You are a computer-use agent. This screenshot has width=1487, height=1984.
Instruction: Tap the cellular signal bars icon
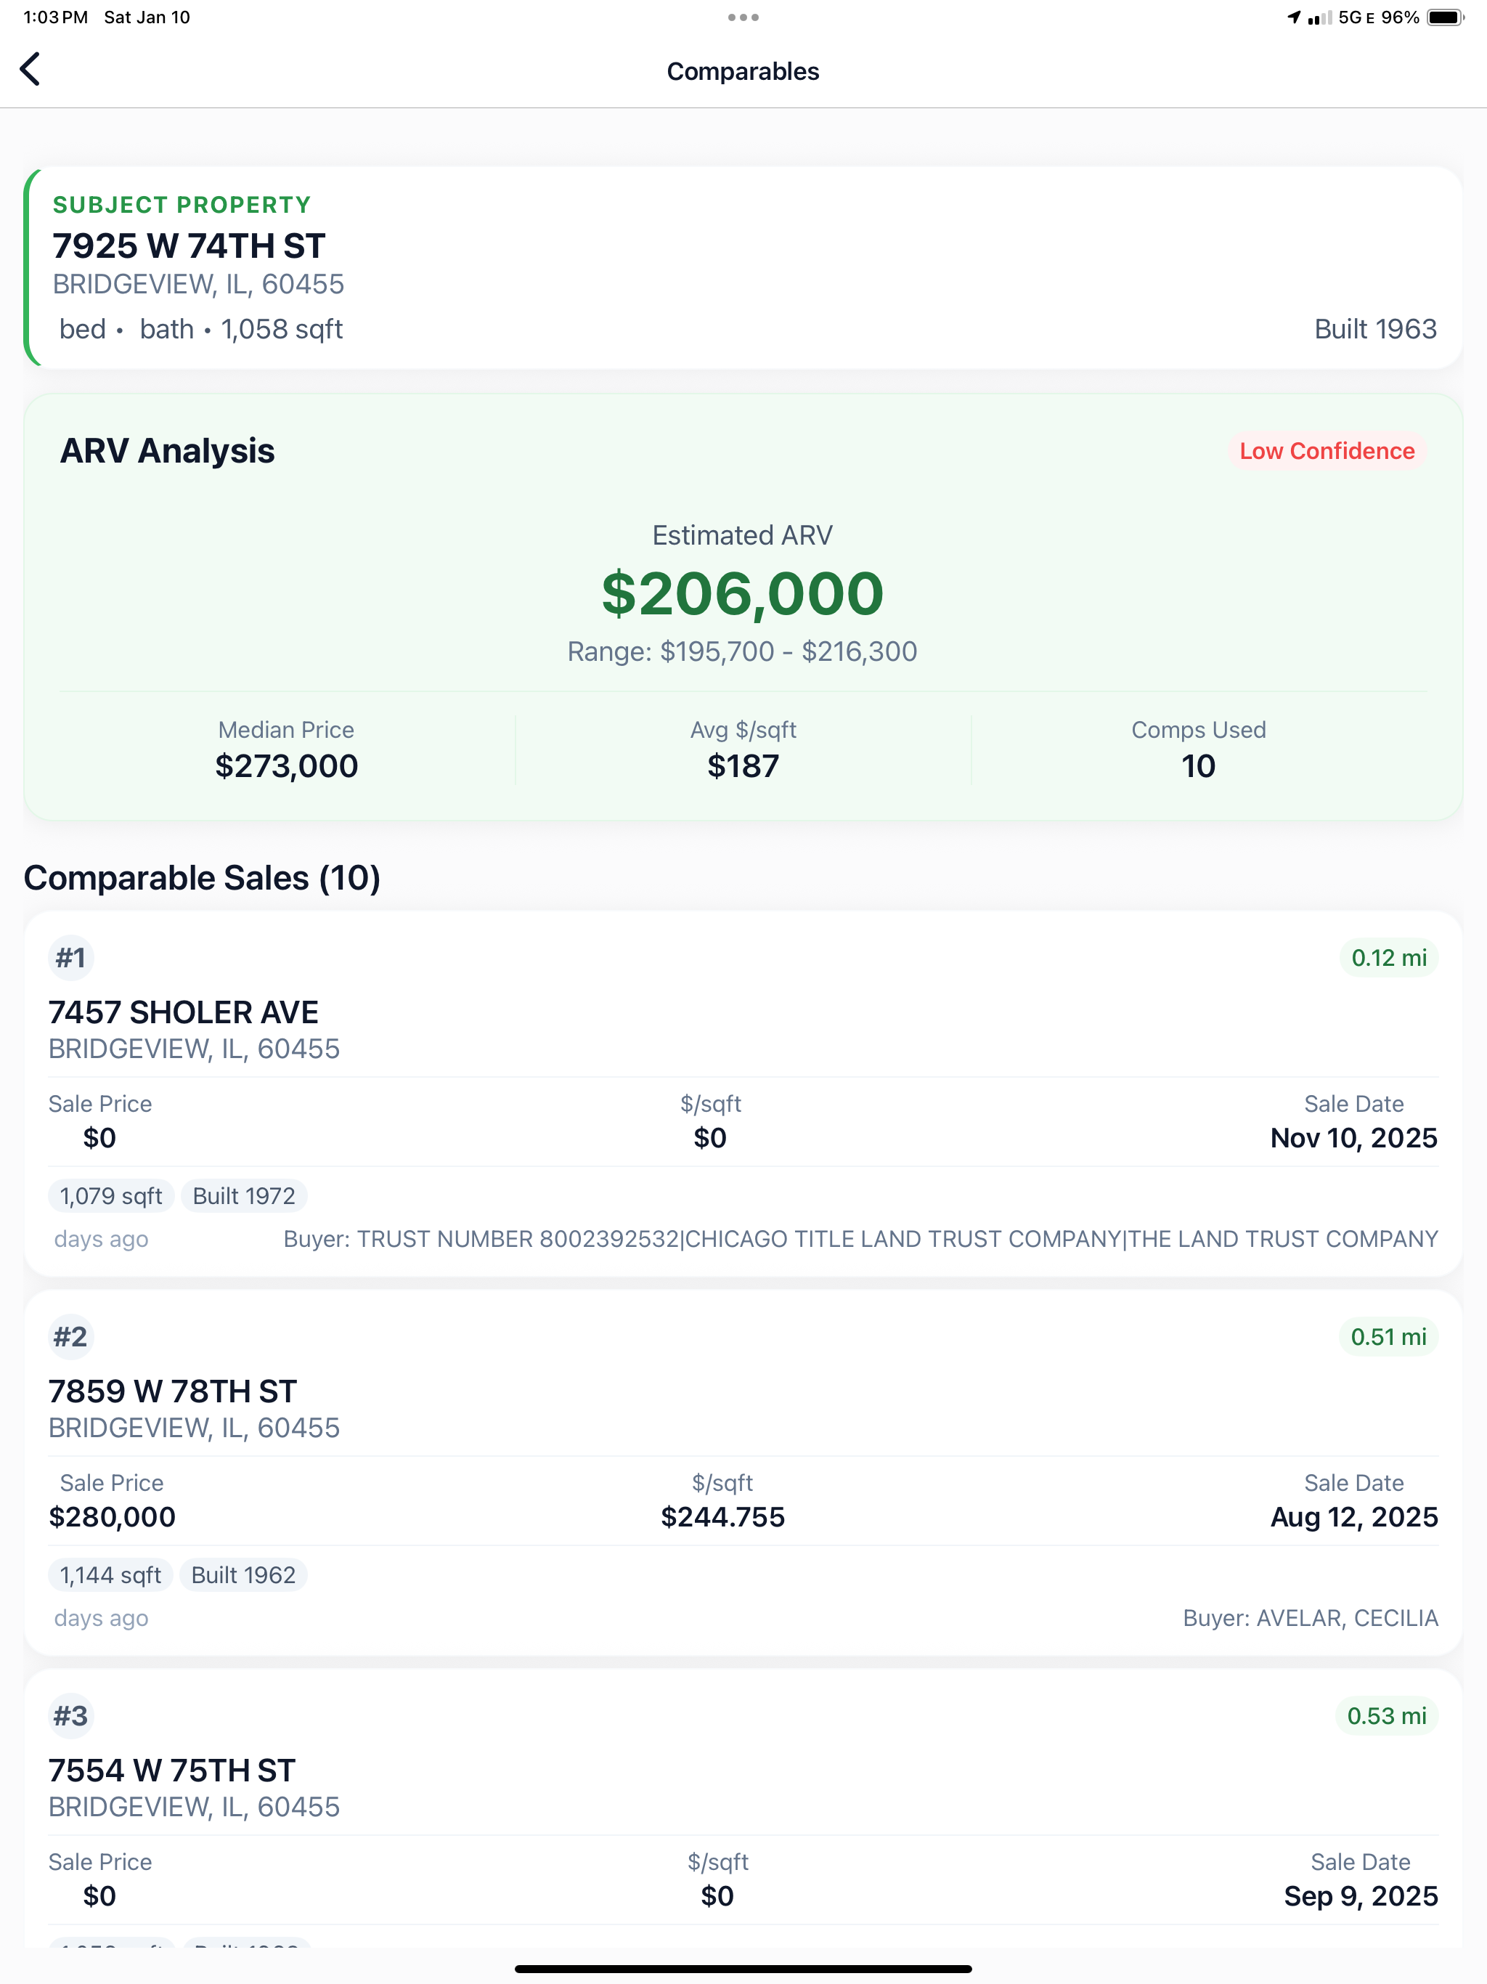click(x=1319, y=17)
